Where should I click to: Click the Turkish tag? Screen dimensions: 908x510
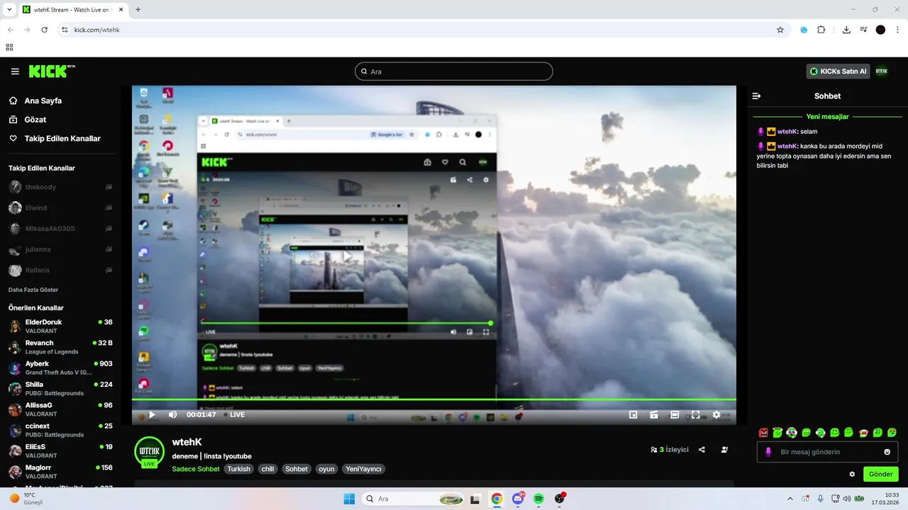point(239,469)
